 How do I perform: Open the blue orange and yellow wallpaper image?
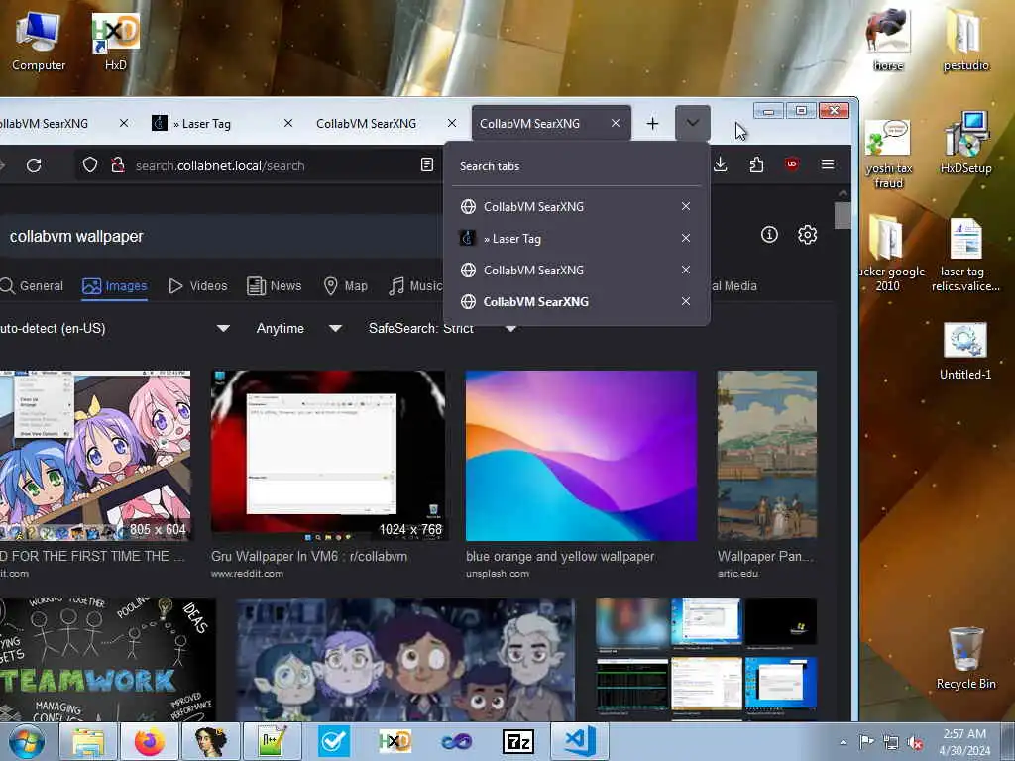(x=581, y=456)
